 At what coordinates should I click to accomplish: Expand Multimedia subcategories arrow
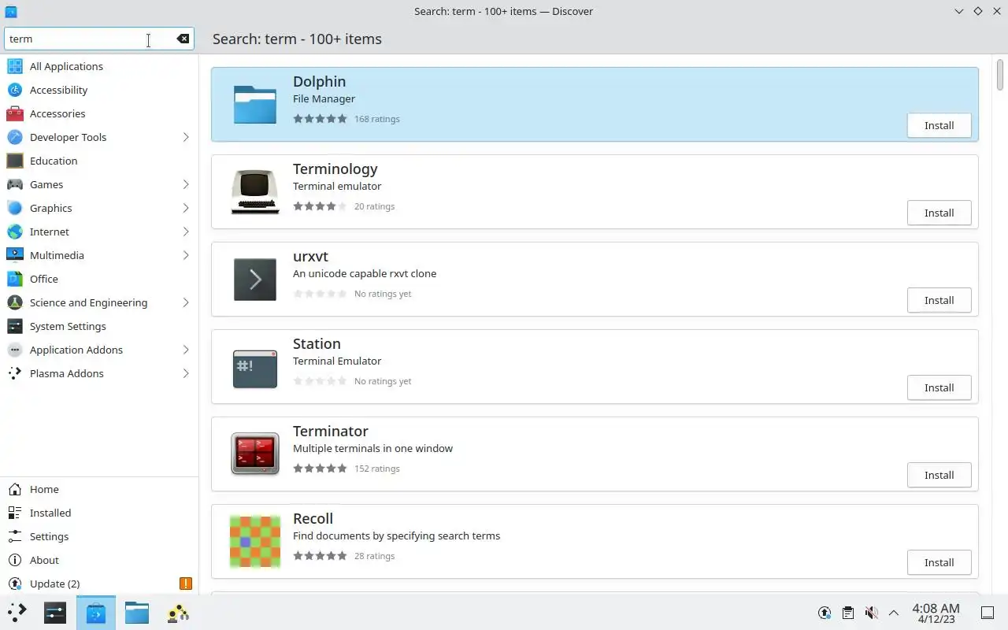pyautogui.click(x=186, y=255)
